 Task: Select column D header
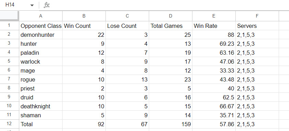tap(170, 16)
